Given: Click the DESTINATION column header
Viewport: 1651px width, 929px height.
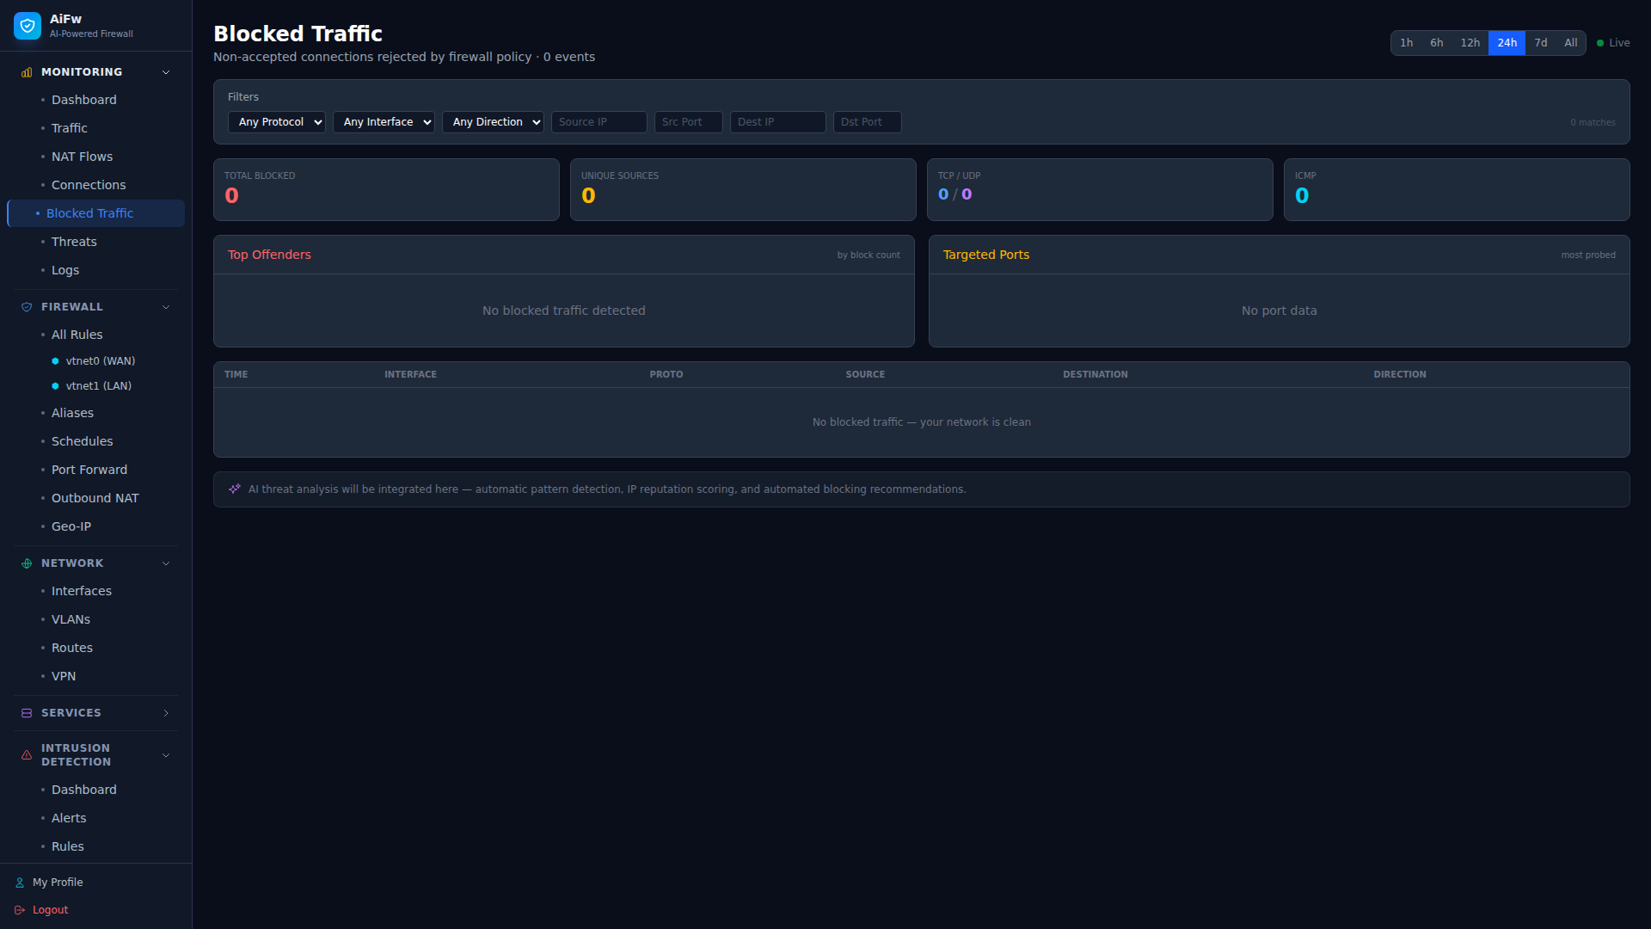Looking at the screenshot, I should coord(1095,375).
